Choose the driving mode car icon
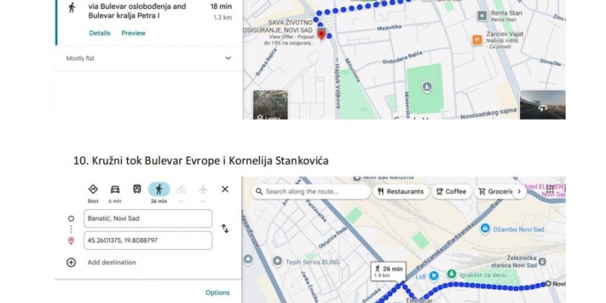The height and width of the screenshot is (303, 606). [x=115, y=189]
